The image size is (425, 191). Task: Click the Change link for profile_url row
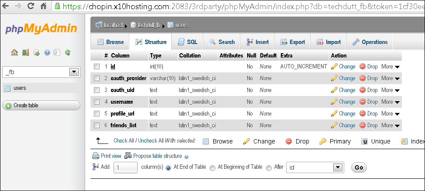pyautogui.click(x=347, y=114)
